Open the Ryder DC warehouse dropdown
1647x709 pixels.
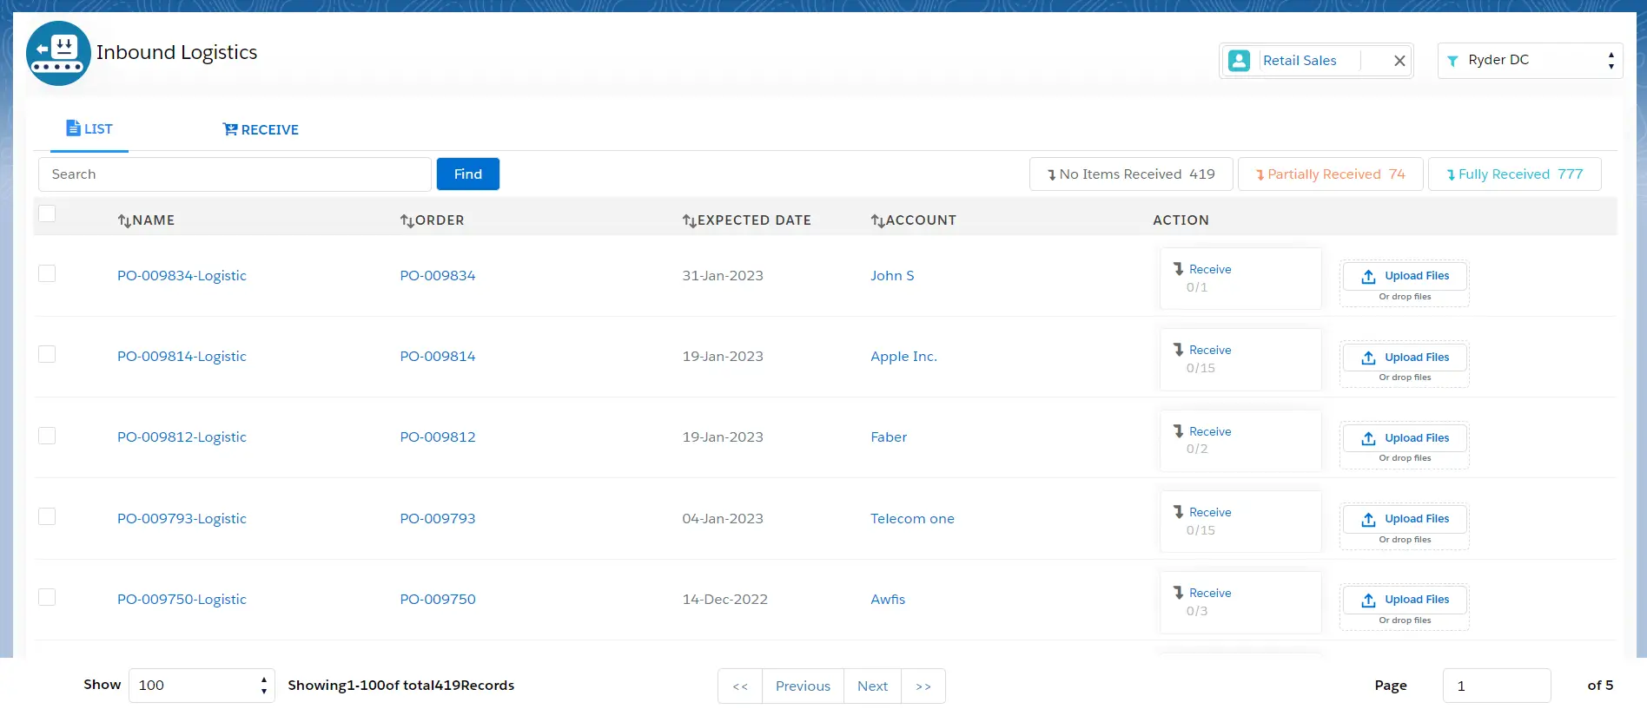[x=1531, y=61]
